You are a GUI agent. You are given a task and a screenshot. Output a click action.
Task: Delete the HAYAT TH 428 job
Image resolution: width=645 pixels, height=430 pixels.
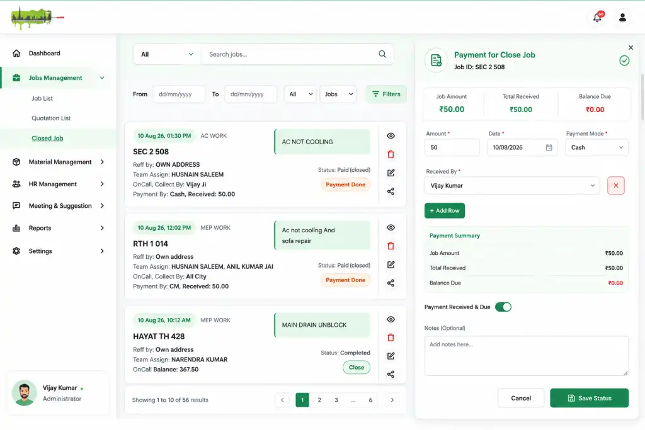pyautogui.click(x=391, y=337)
